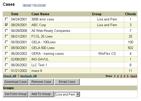Viewport: 141px width, 101px height.
Task: Click the Check All link
Action: click(10, 76)
